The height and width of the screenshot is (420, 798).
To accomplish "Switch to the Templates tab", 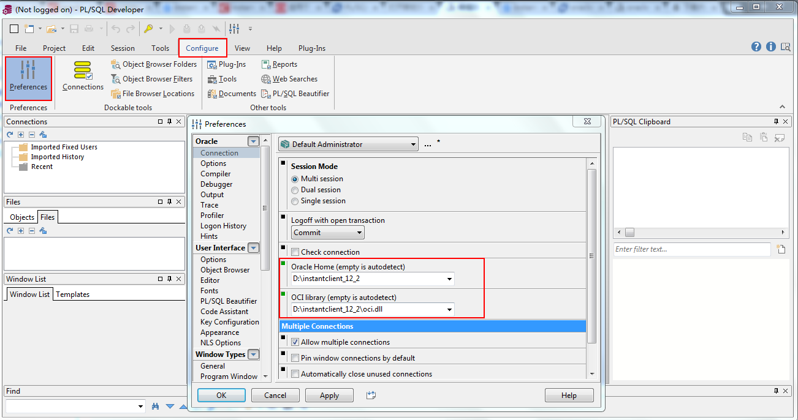I will click(x=73, y=294).
